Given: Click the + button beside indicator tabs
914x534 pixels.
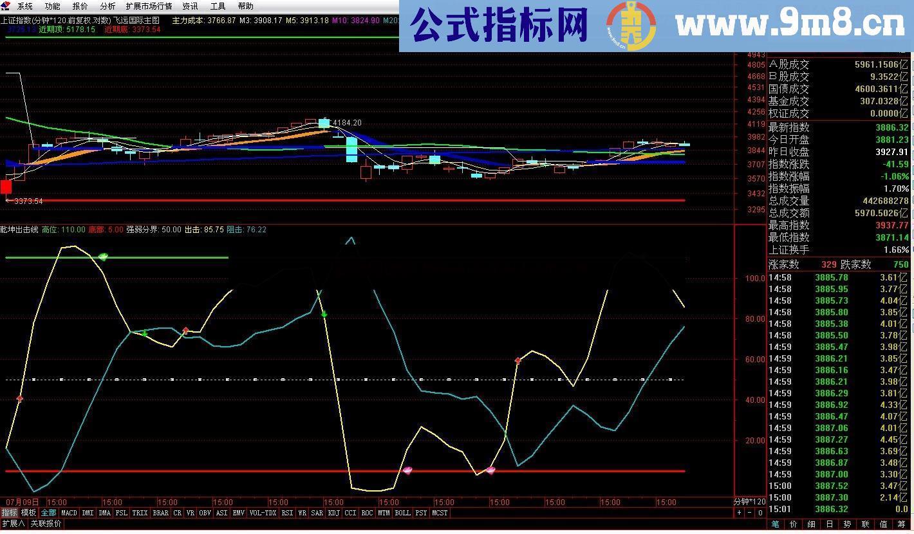Looking at the screenshot, I should pyautogui.click(x=738, y=513).
